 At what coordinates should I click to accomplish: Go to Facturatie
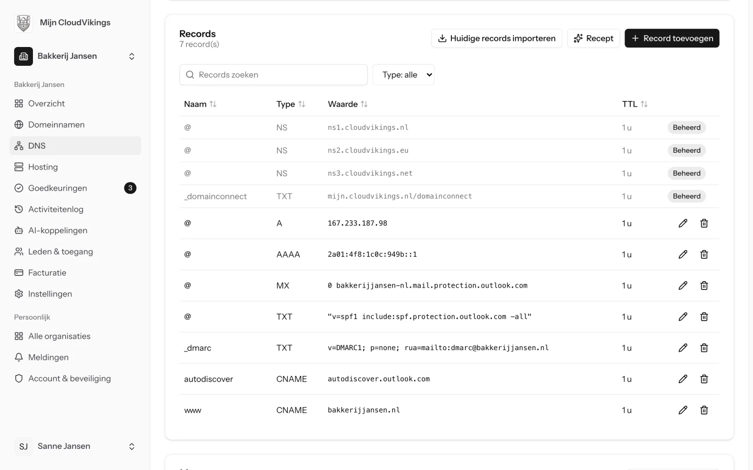tap(75, 273)
